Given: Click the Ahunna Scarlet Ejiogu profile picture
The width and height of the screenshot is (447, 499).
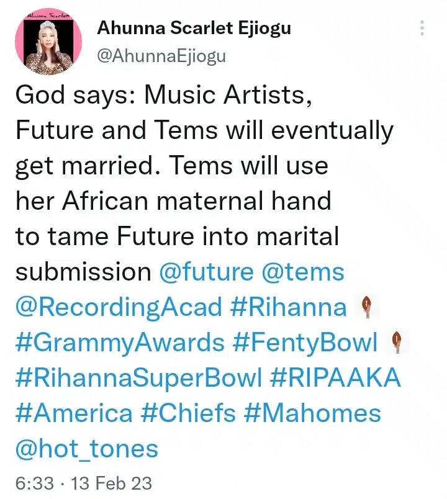Looking at the screenshot, I should click(44, 45).
